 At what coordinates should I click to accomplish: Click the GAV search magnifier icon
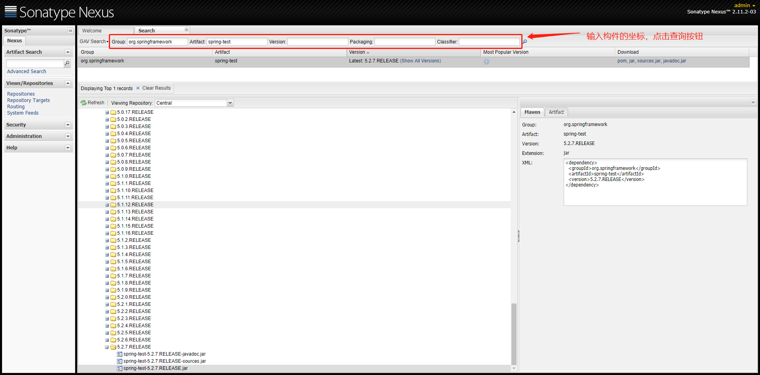point(525,41)
